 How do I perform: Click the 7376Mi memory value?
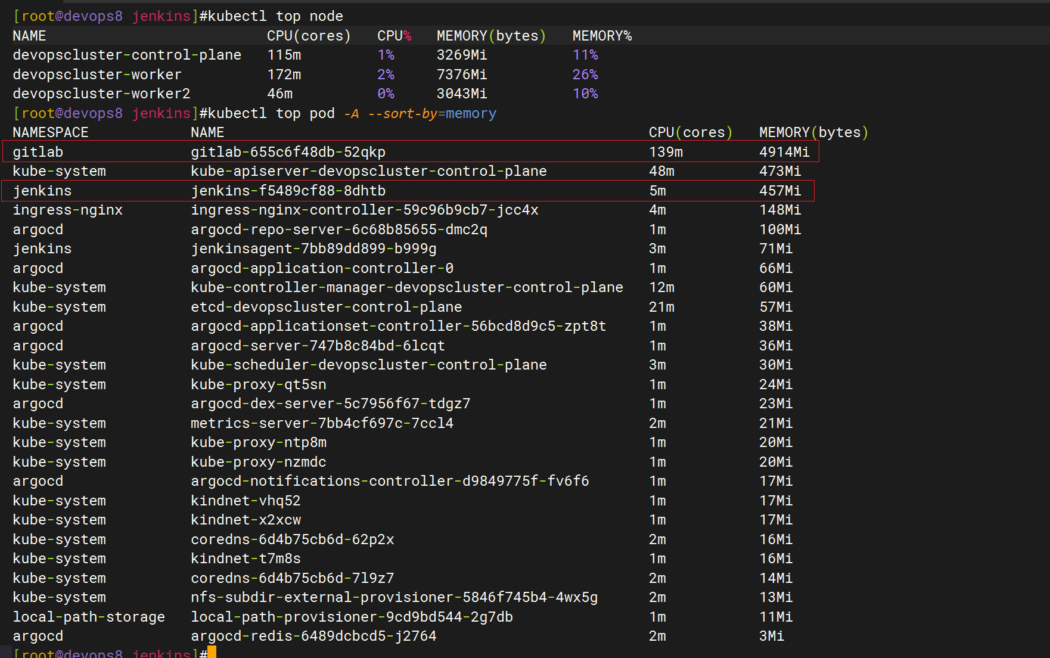point(462,75)
